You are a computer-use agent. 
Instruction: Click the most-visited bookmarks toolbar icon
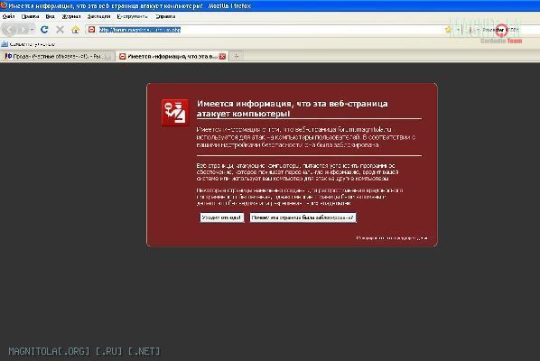[5, 44]
